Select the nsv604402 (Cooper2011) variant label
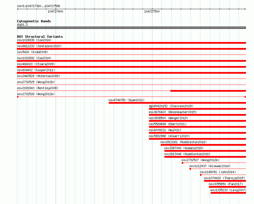The image size is (254, 204). tap(36, 70)
